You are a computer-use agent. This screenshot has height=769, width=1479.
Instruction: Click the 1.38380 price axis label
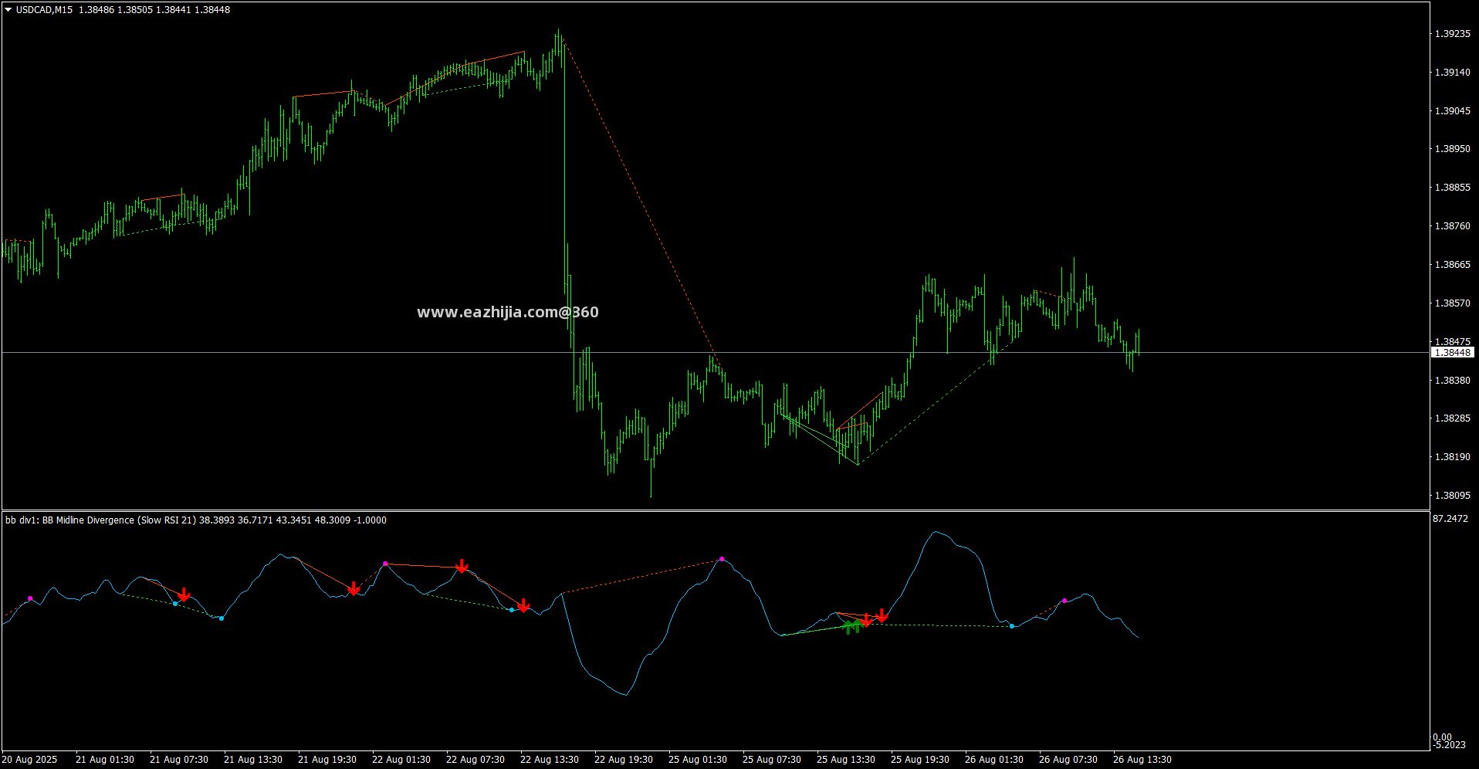click(1452, 381)
